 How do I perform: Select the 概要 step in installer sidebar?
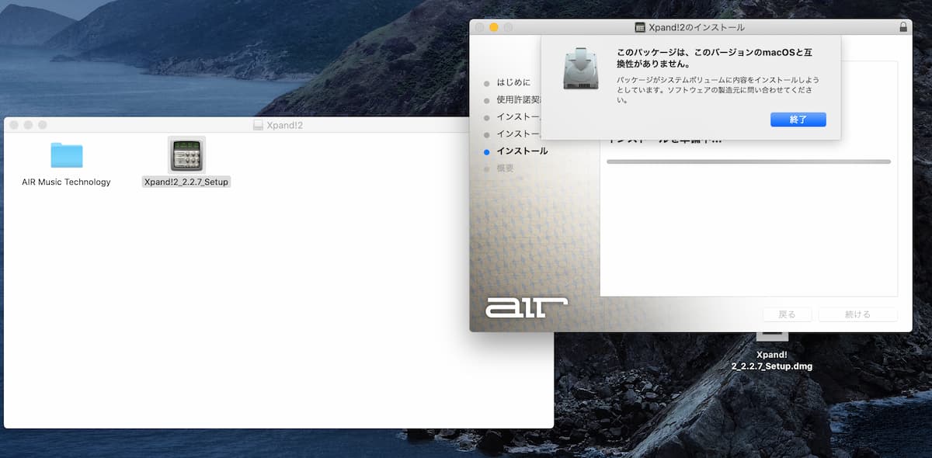coord(505,168)
